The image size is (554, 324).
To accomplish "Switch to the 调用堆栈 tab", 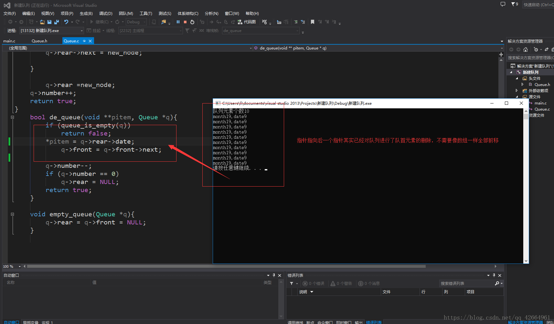I will coord(295,322).
